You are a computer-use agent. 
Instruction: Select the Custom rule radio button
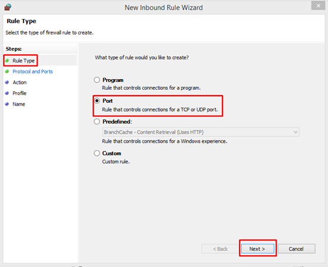(97, 153)
